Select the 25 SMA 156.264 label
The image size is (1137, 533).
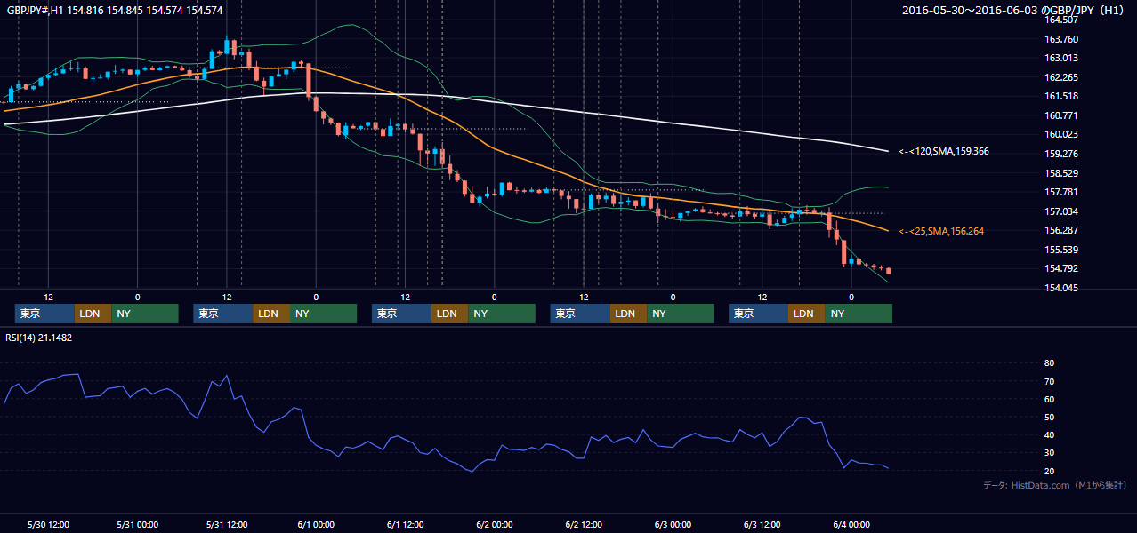pyautogui.click(x=941, y=231)
